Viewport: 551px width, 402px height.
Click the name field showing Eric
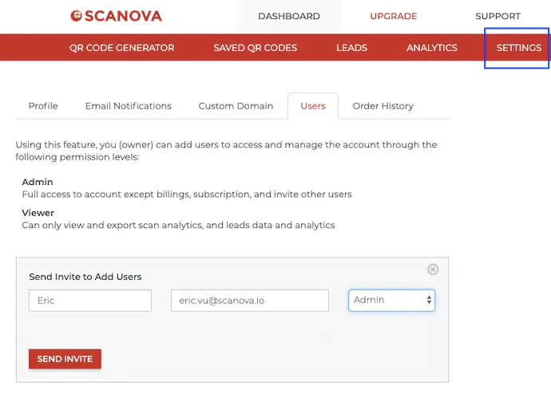click(x=90, y=301)
